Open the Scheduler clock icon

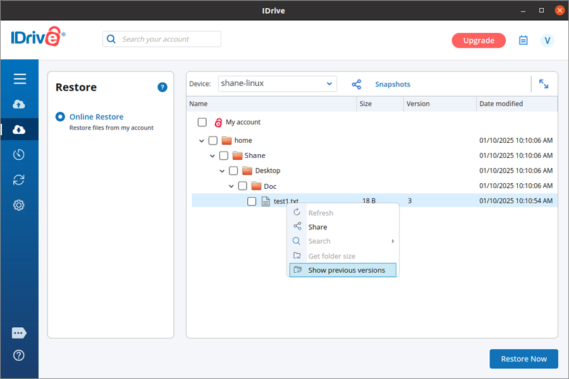19,155
